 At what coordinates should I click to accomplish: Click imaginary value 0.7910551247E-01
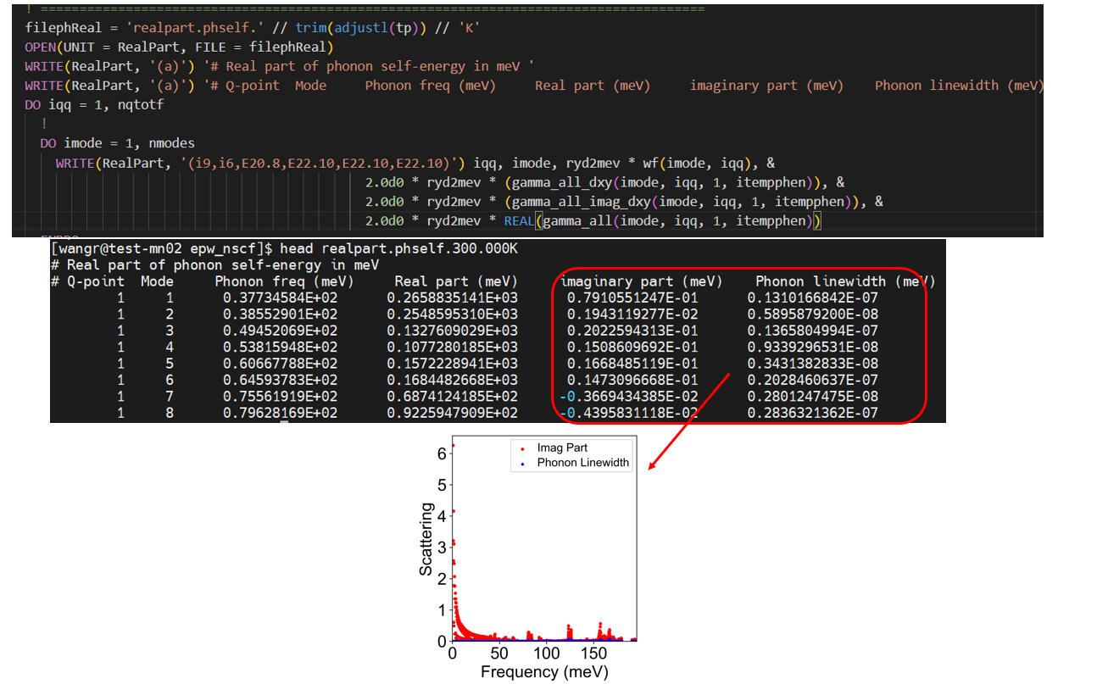click(632, 298)
